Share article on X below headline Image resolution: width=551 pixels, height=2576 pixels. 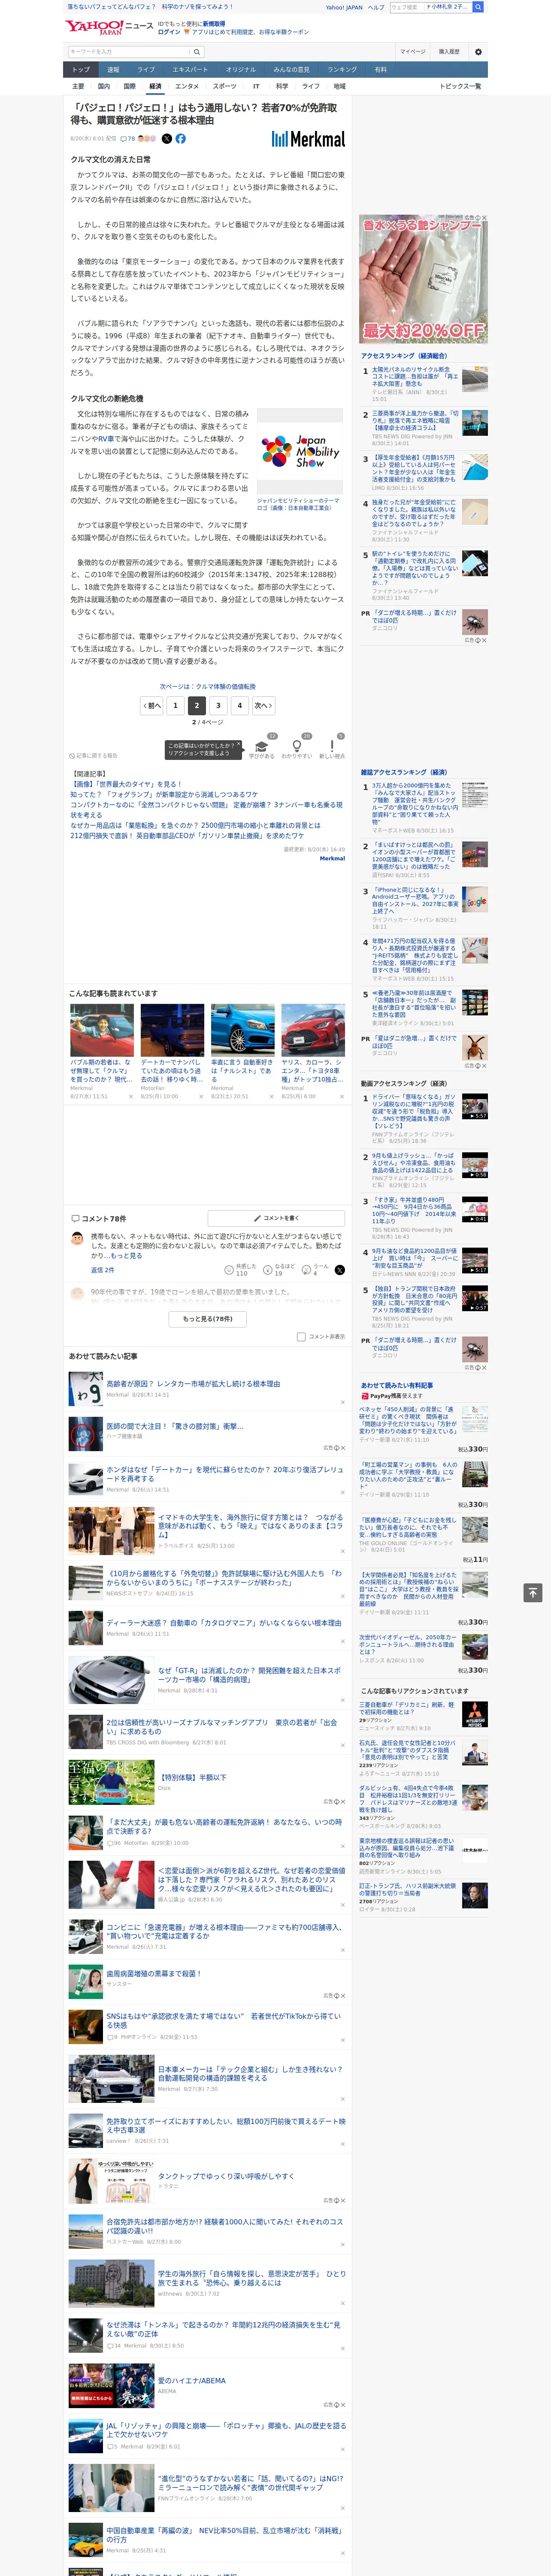[167, 139]
